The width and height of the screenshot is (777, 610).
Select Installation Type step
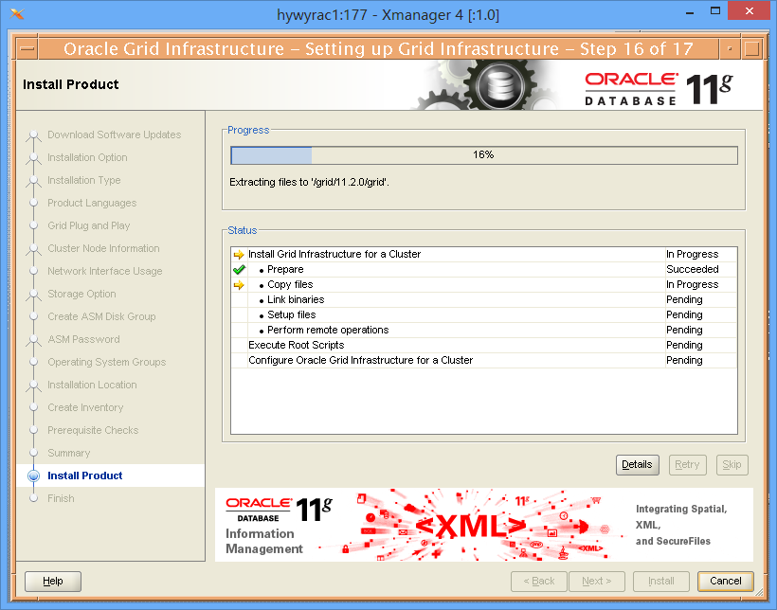(x=83, y=180)
